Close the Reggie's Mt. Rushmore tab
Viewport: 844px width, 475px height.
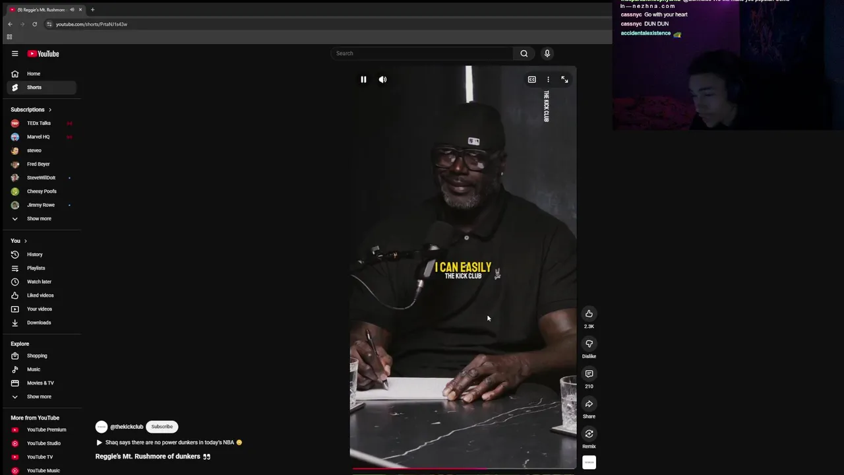[x=80, y=10]
